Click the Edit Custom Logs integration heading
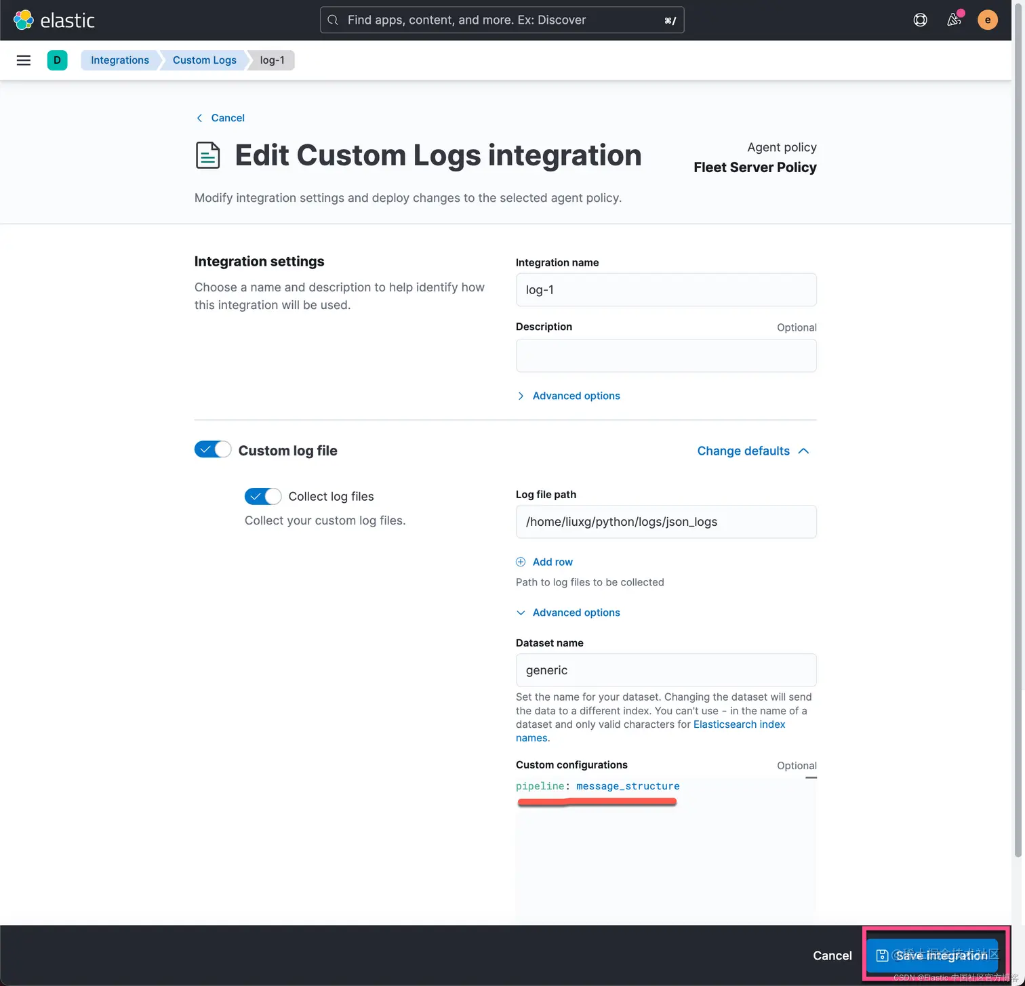This screenshot has width=1025, height=986. (x=438, y=155)
